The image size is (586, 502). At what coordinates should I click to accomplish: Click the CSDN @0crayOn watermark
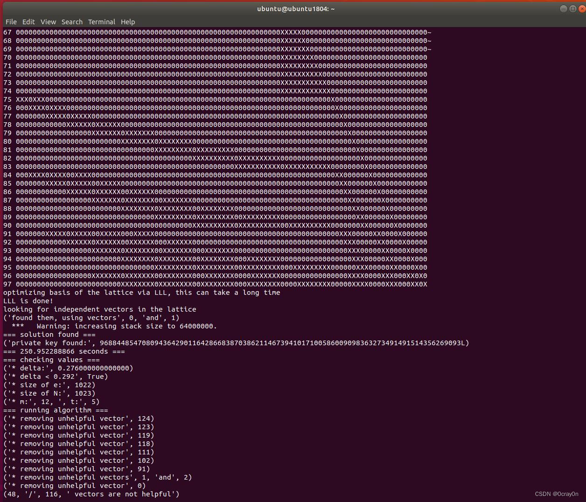(556, 494)
